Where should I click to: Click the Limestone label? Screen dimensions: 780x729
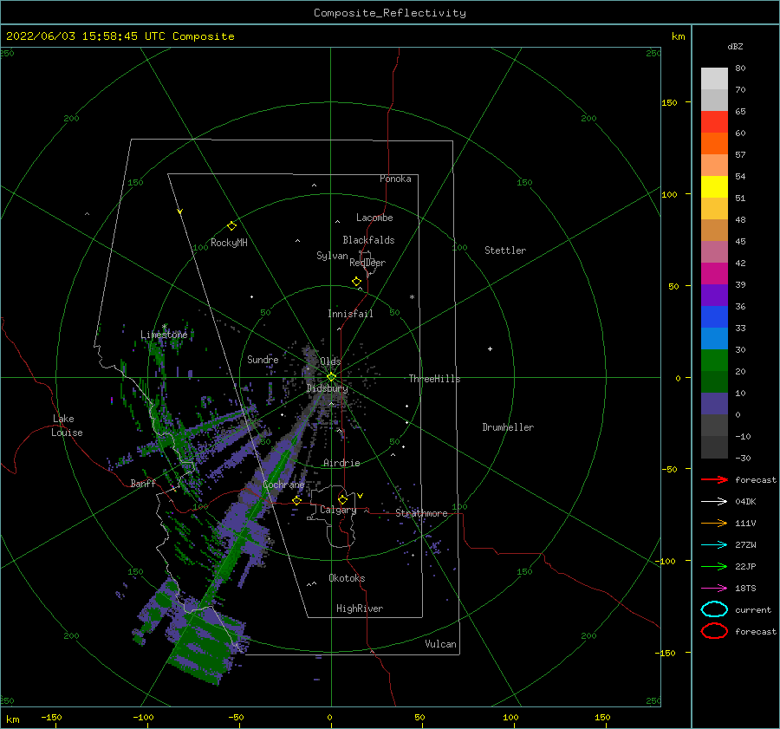164,335
